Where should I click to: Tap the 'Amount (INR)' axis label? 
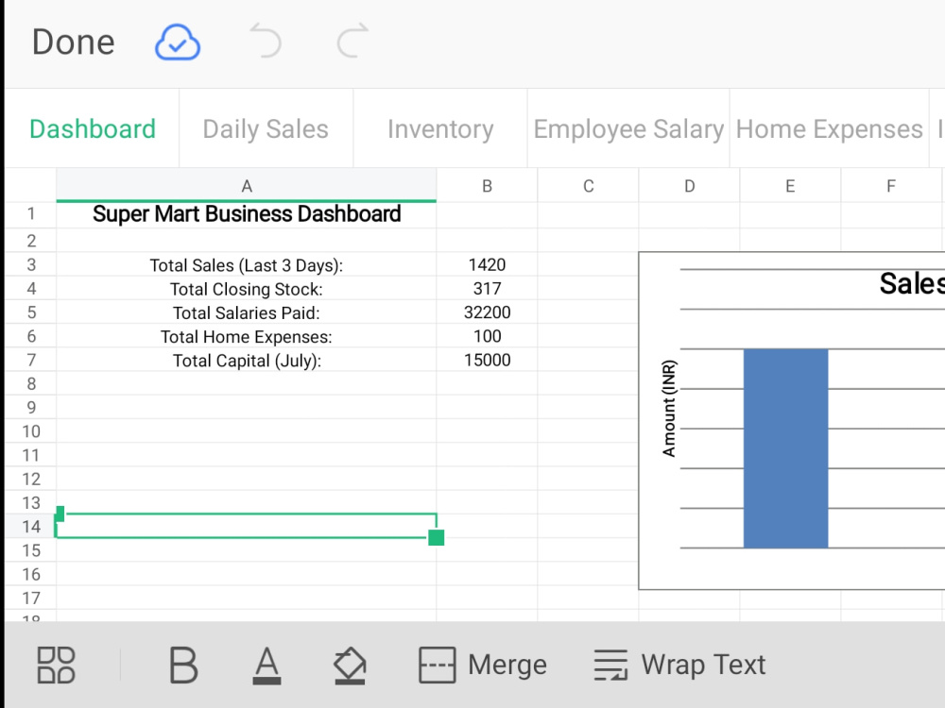tap(669, 408)
